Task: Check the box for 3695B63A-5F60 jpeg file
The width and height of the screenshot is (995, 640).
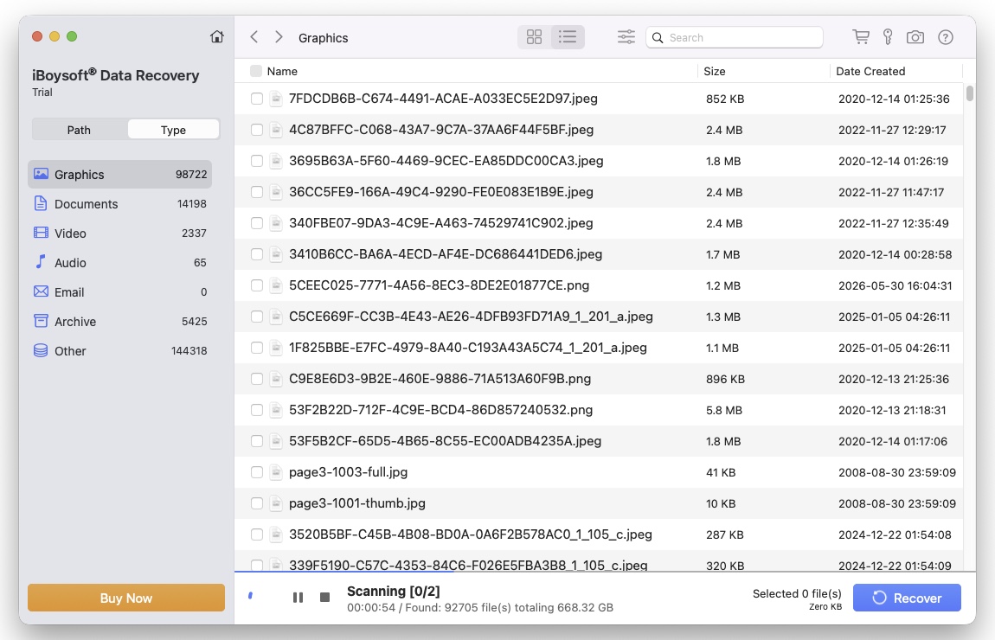Action: 256,161
